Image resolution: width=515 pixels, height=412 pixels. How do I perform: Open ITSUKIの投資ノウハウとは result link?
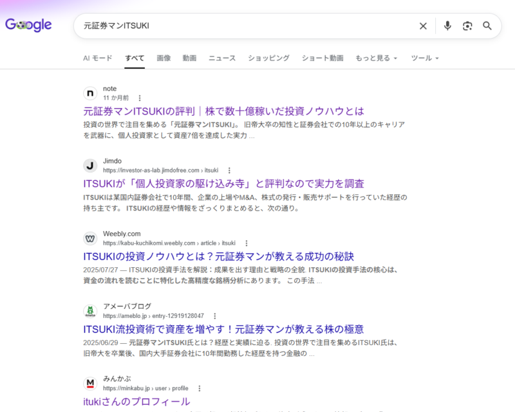tap(218, 257)
